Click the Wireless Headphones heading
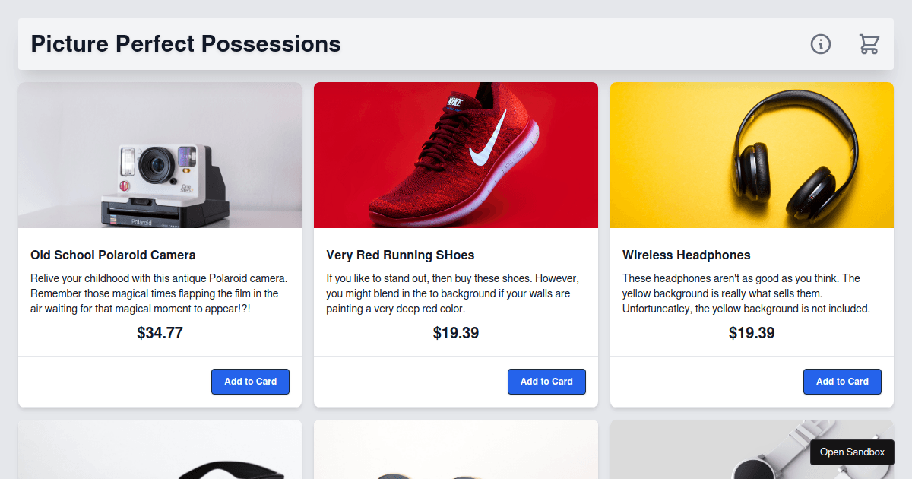The image size is (912, 479). click(686, 255)
